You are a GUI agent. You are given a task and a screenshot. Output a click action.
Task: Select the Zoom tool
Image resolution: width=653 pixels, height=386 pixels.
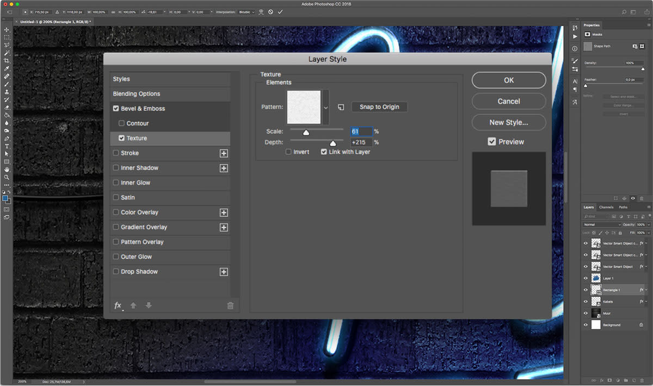7,177
